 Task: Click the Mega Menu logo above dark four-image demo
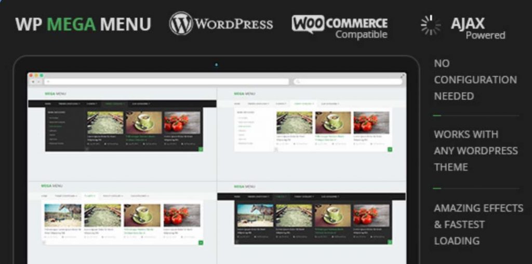pyautogui.click(x=244, y=187)
